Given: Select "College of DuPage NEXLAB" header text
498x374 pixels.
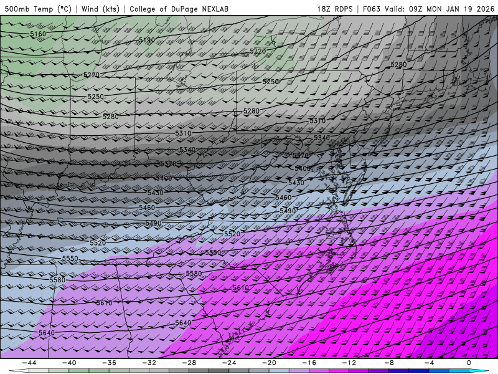Looking at the screenshot, I should [x=179, y=9].
